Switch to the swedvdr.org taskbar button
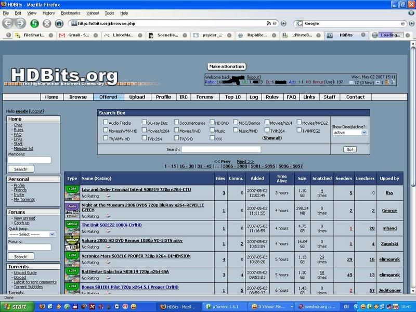 point(317,307)
